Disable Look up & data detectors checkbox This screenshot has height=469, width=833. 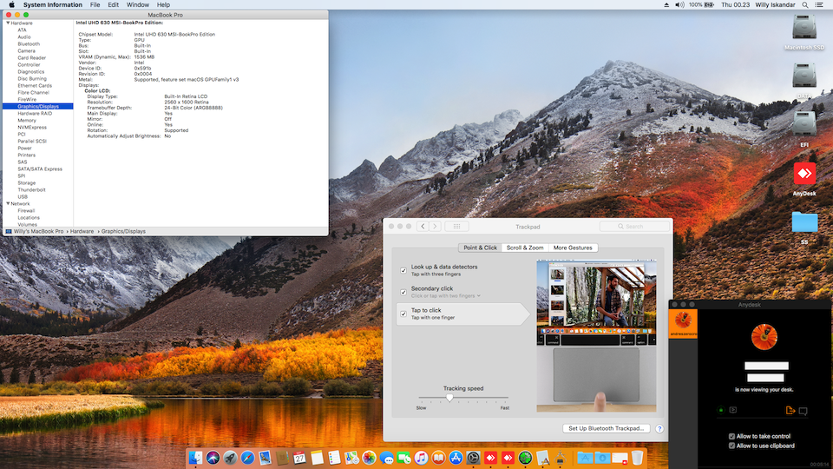click(403, 270)
